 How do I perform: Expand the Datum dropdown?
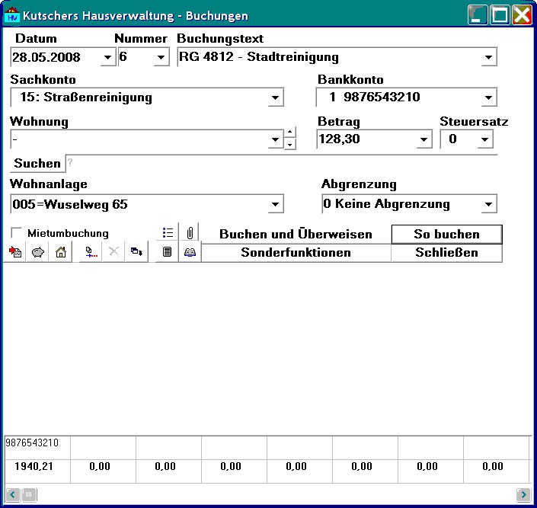point(108,57)
